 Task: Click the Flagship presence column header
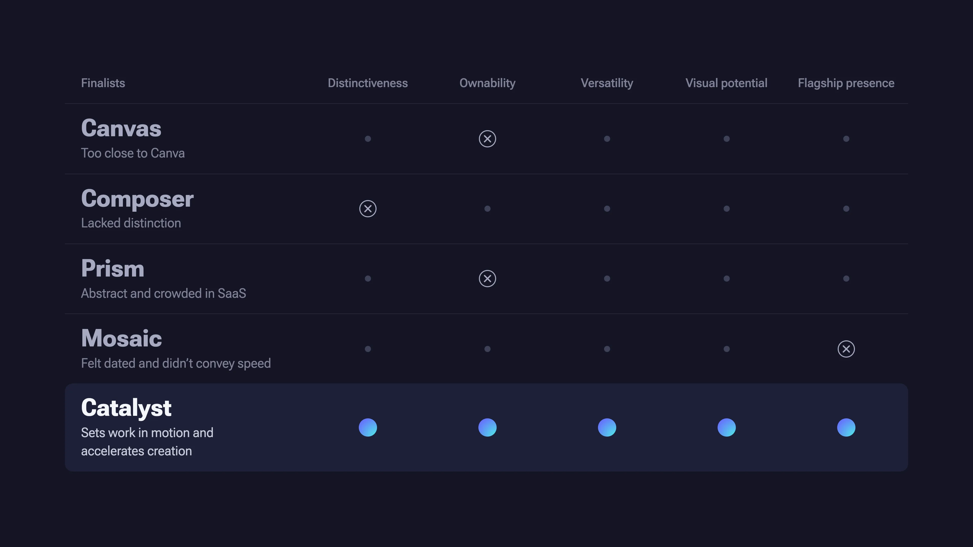846,83
